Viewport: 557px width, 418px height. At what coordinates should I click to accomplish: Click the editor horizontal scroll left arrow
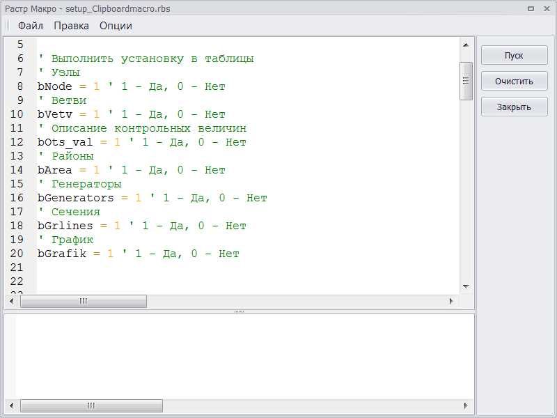click(x=12, y=301)
